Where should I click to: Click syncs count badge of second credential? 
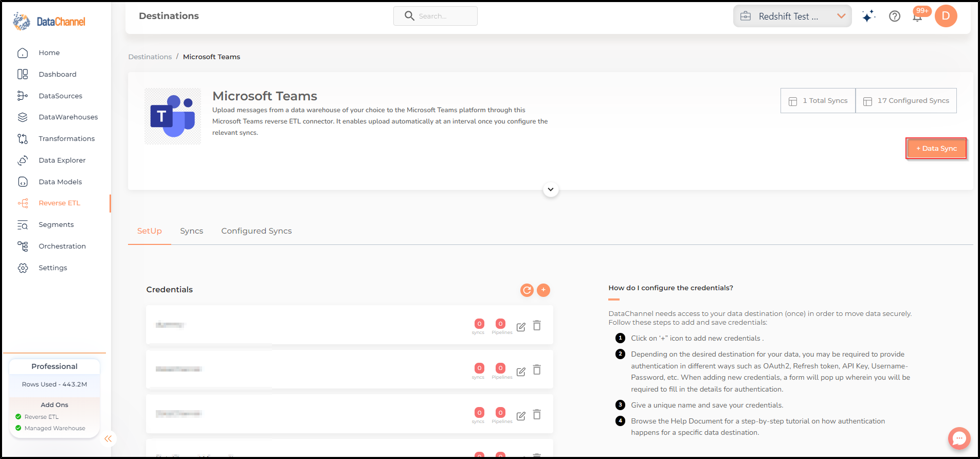[x=479, y=368]
